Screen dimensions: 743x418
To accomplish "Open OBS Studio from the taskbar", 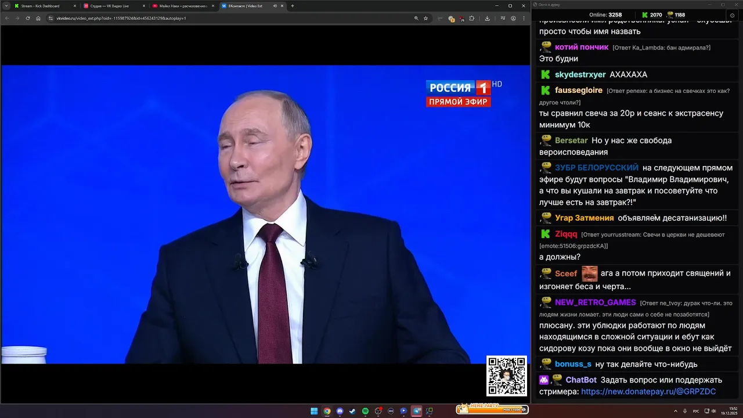I will 378,411.
